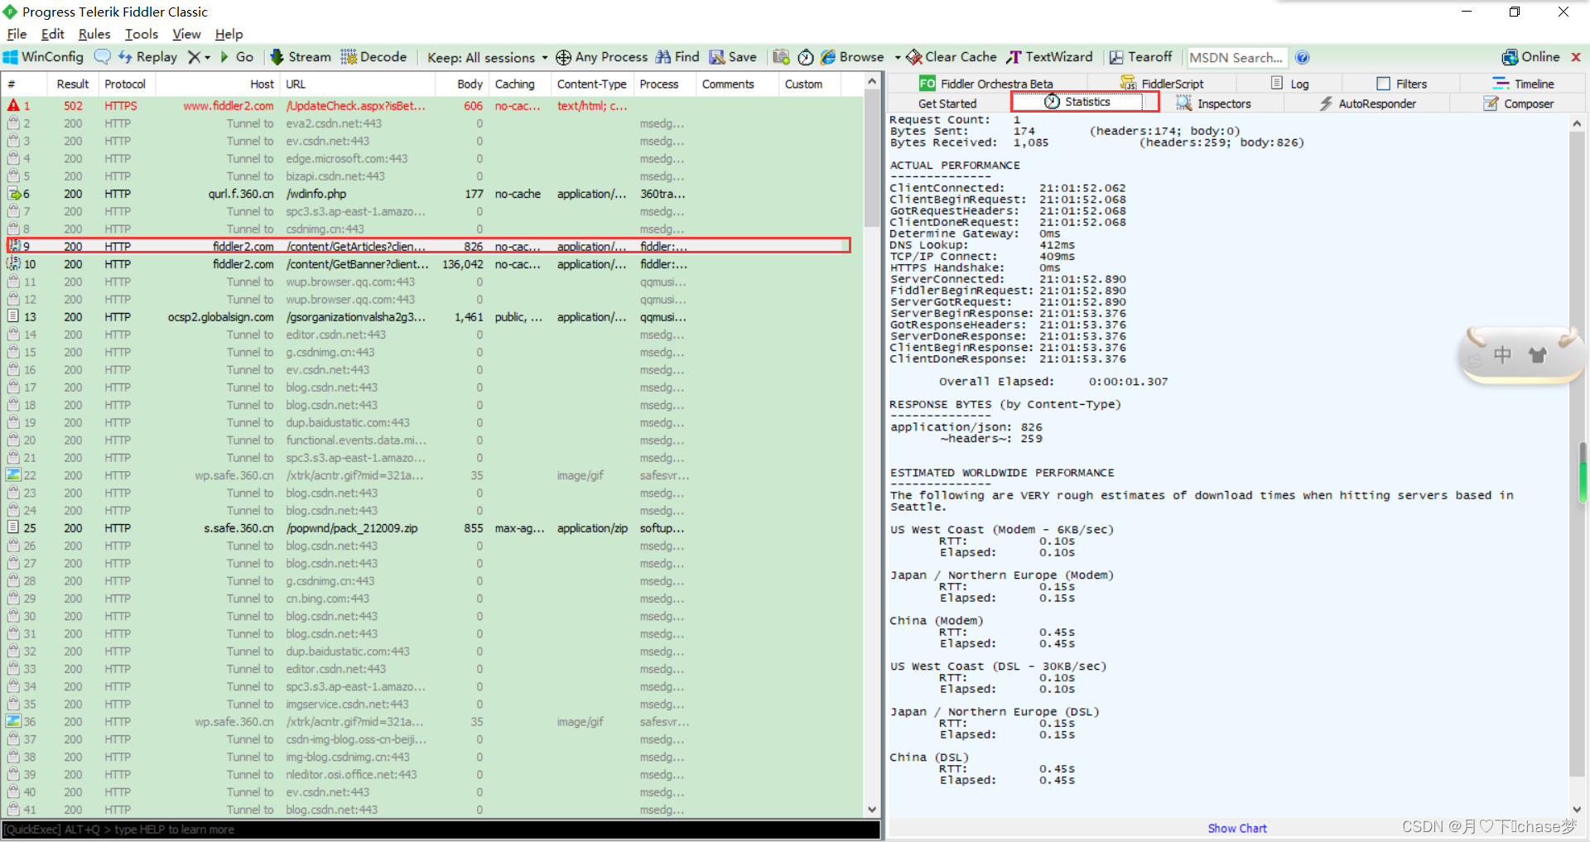This screenshot has height=842, width=1590.
Task: Click the comment speech bubble icon
Action: (103, 57)
